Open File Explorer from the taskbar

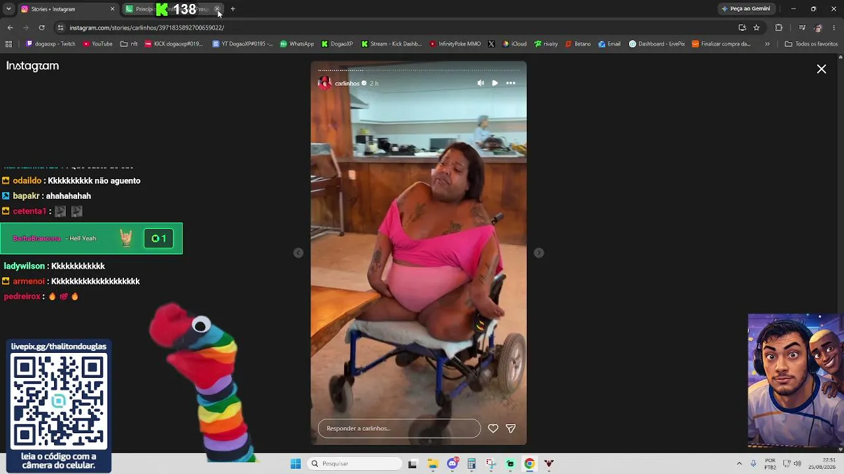click(x=433, y=463)
